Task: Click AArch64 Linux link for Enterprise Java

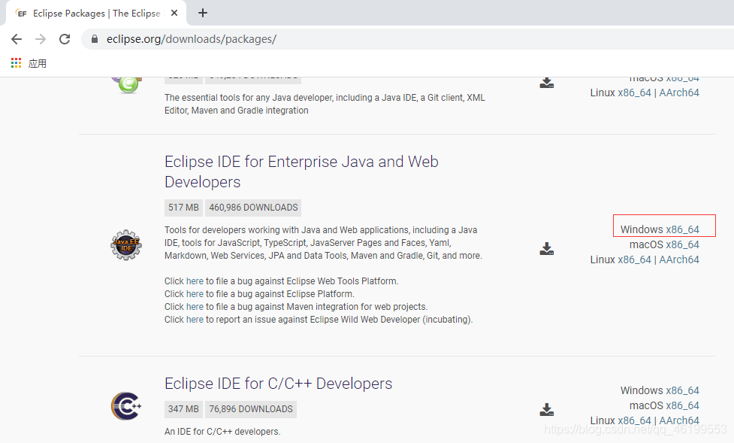Action: (x=679, y=259)
